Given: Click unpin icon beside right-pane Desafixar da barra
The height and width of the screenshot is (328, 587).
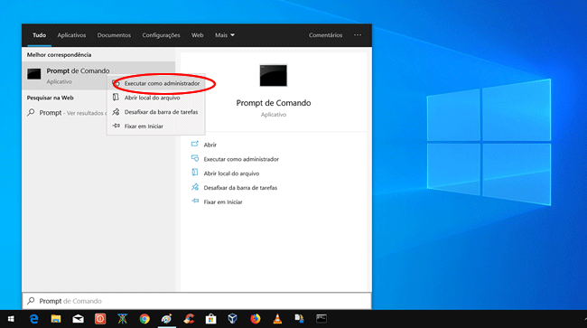Looking at the screenshot, I should [195, 187].
